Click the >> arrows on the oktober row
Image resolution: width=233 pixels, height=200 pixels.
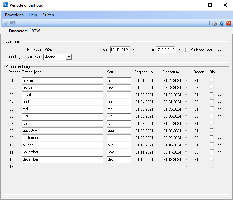pyautogui.click(x=220, y=145)
